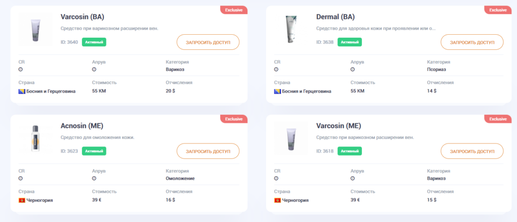Click the Bosnia flag icon in Dermal (BA) card
The height and width of the screenshot is (222, 517).
pyautogui.click(x=278, y=92)
